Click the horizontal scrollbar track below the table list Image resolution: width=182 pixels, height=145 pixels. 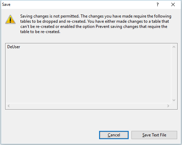tap(88, 106)
